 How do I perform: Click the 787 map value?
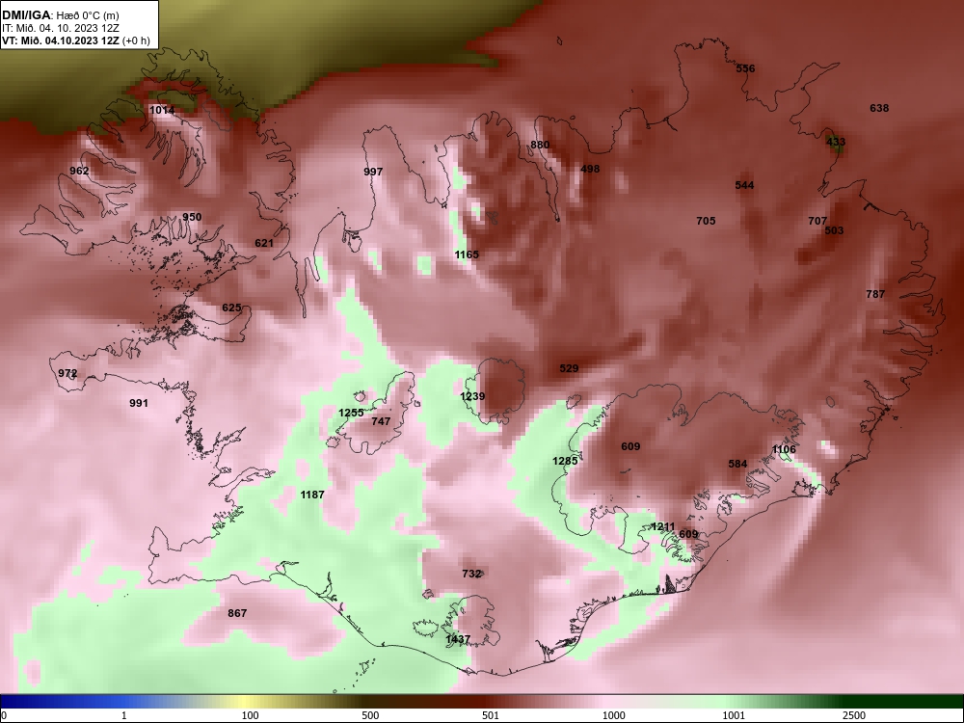[x=875, y=294]
